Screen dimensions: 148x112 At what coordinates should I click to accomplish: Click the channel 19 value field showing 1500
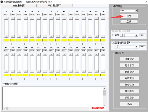coord(19,51)
